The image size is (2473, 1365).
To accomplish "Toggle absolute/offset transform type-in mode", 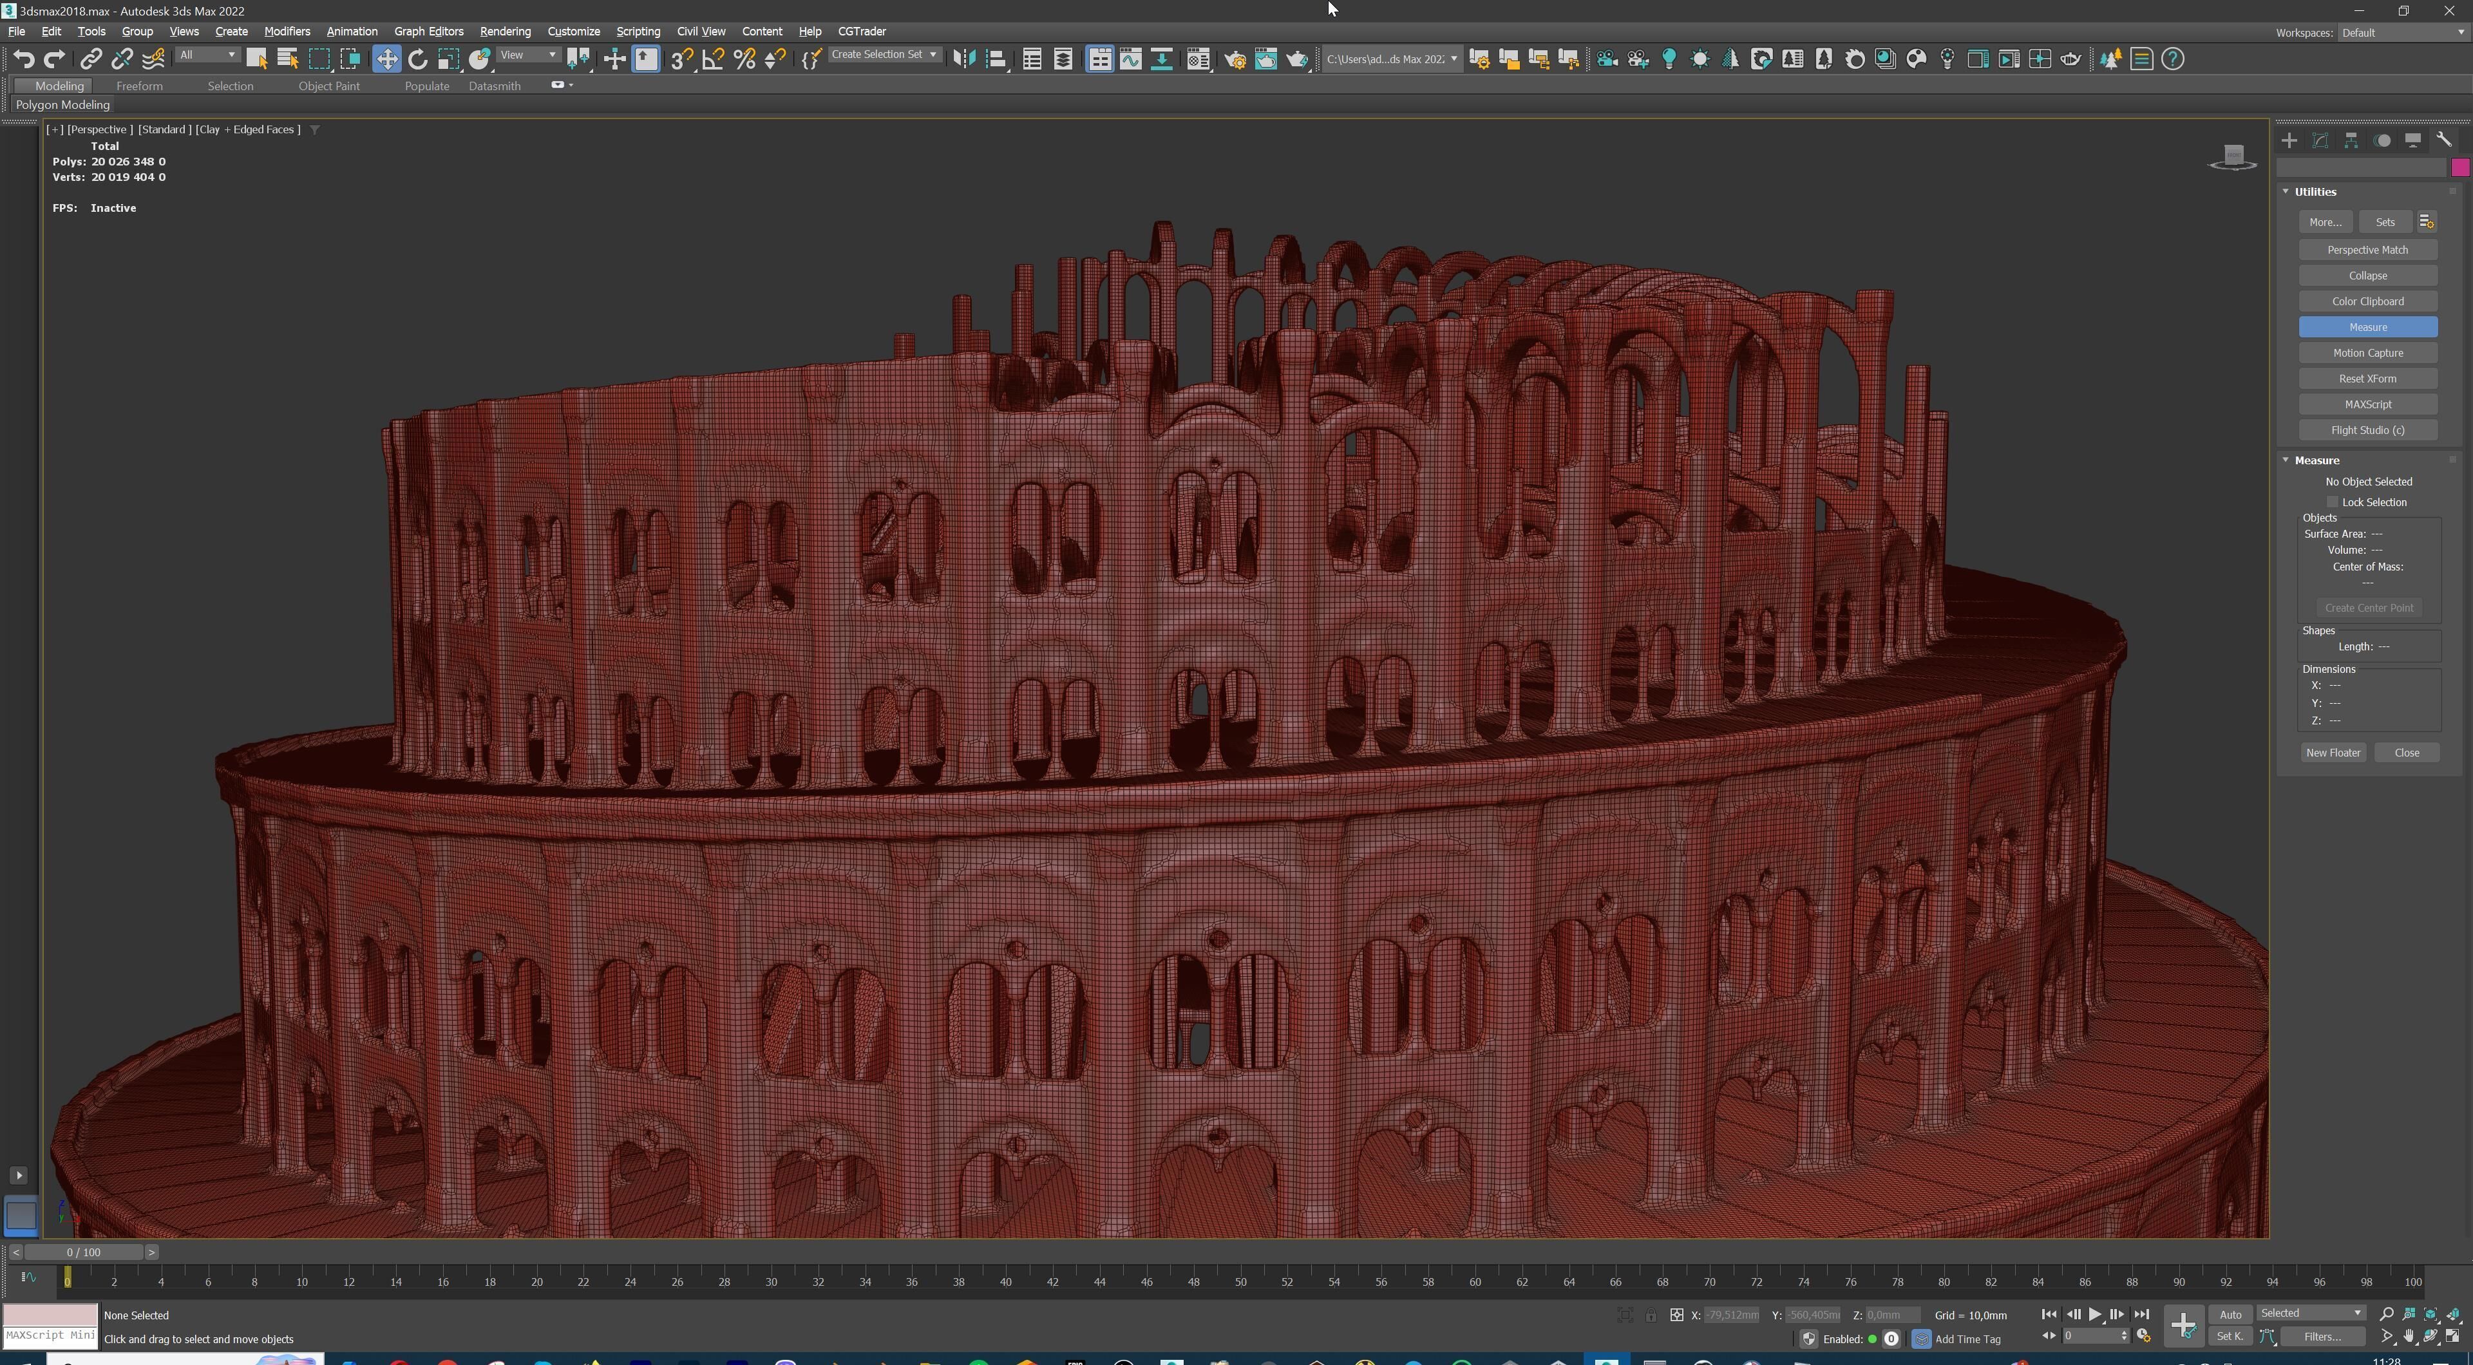I will 1676,1315.
